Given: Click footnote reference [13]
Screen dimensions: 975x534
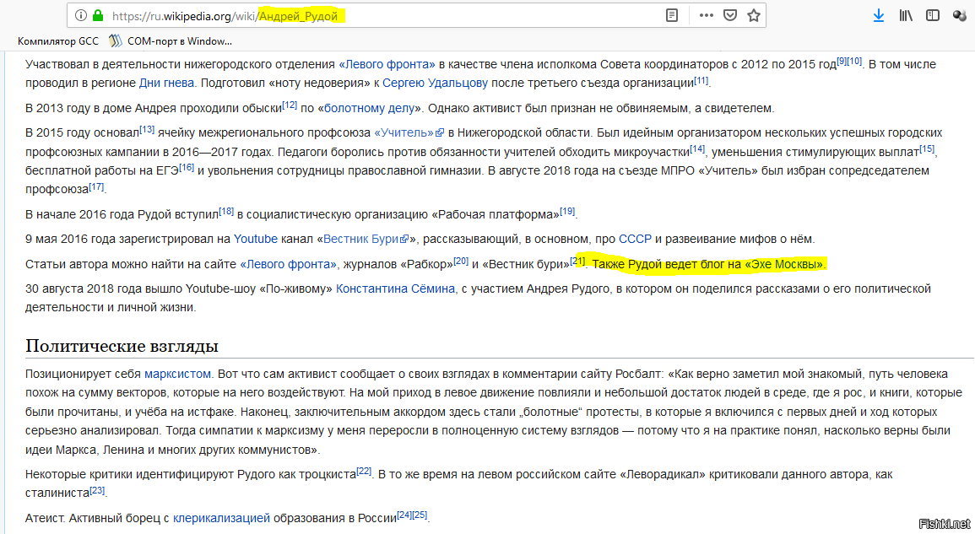Looking at the screenshot, I should (147, 129).
